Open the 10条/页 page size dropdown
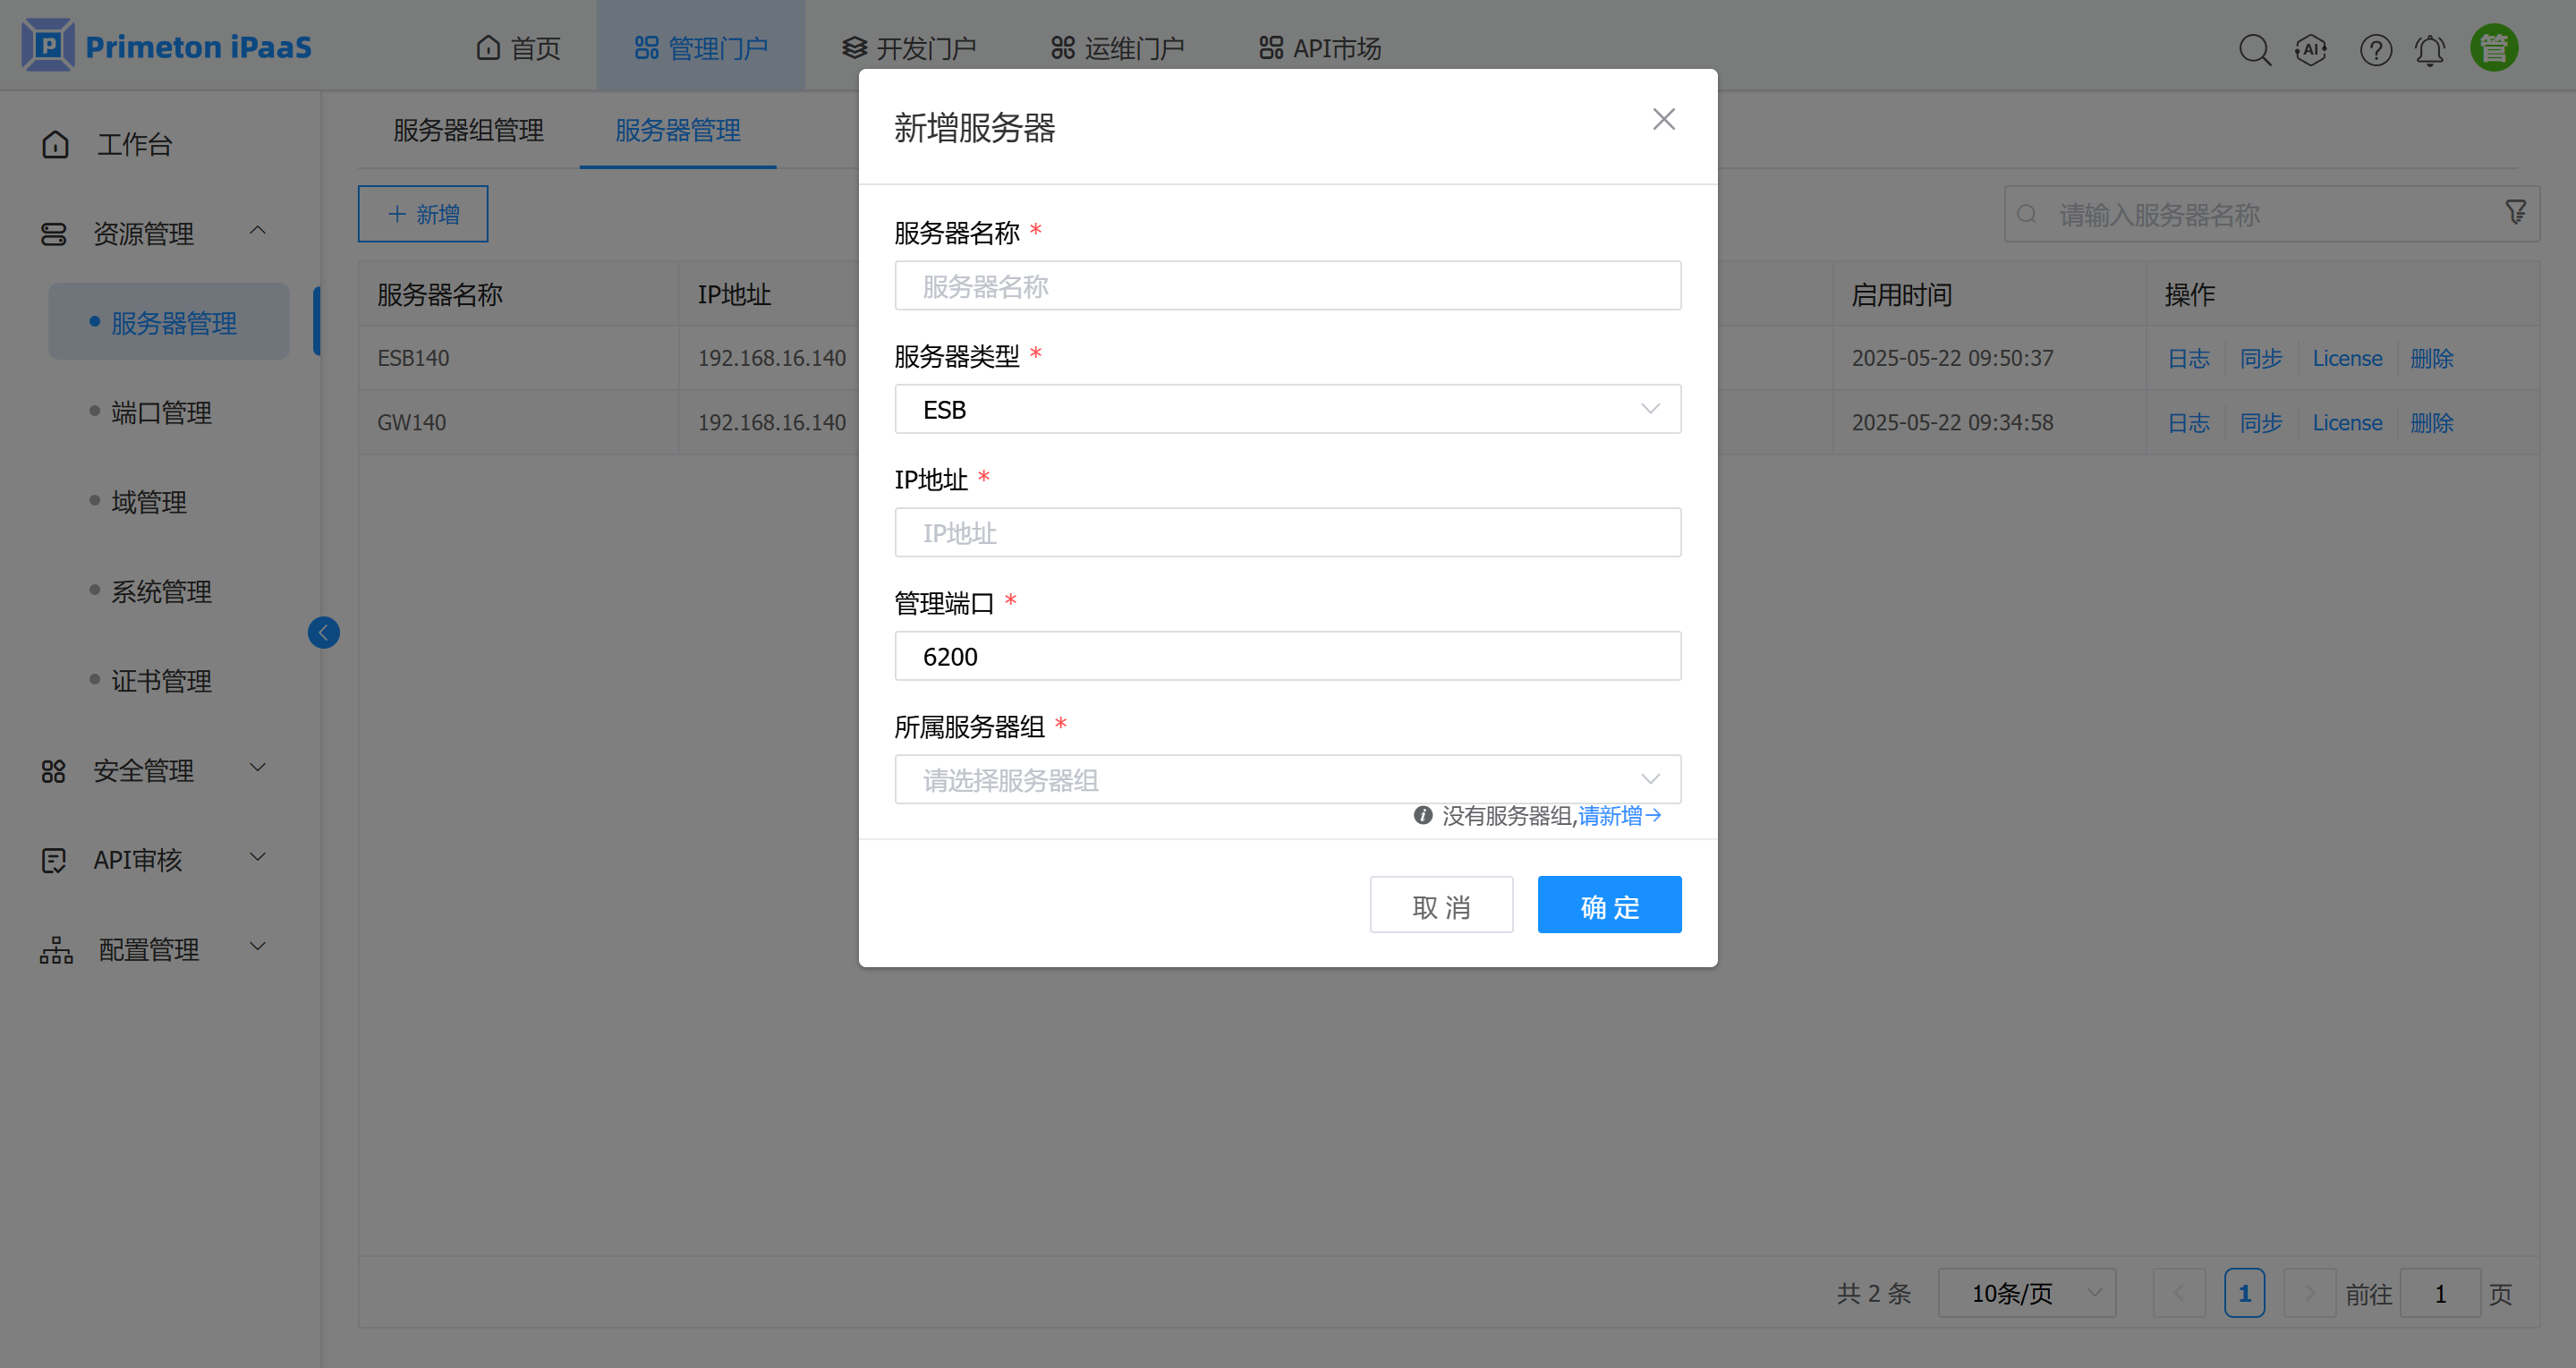Screen dimensions: 2576x1368 click(x=2027, y=1293)
